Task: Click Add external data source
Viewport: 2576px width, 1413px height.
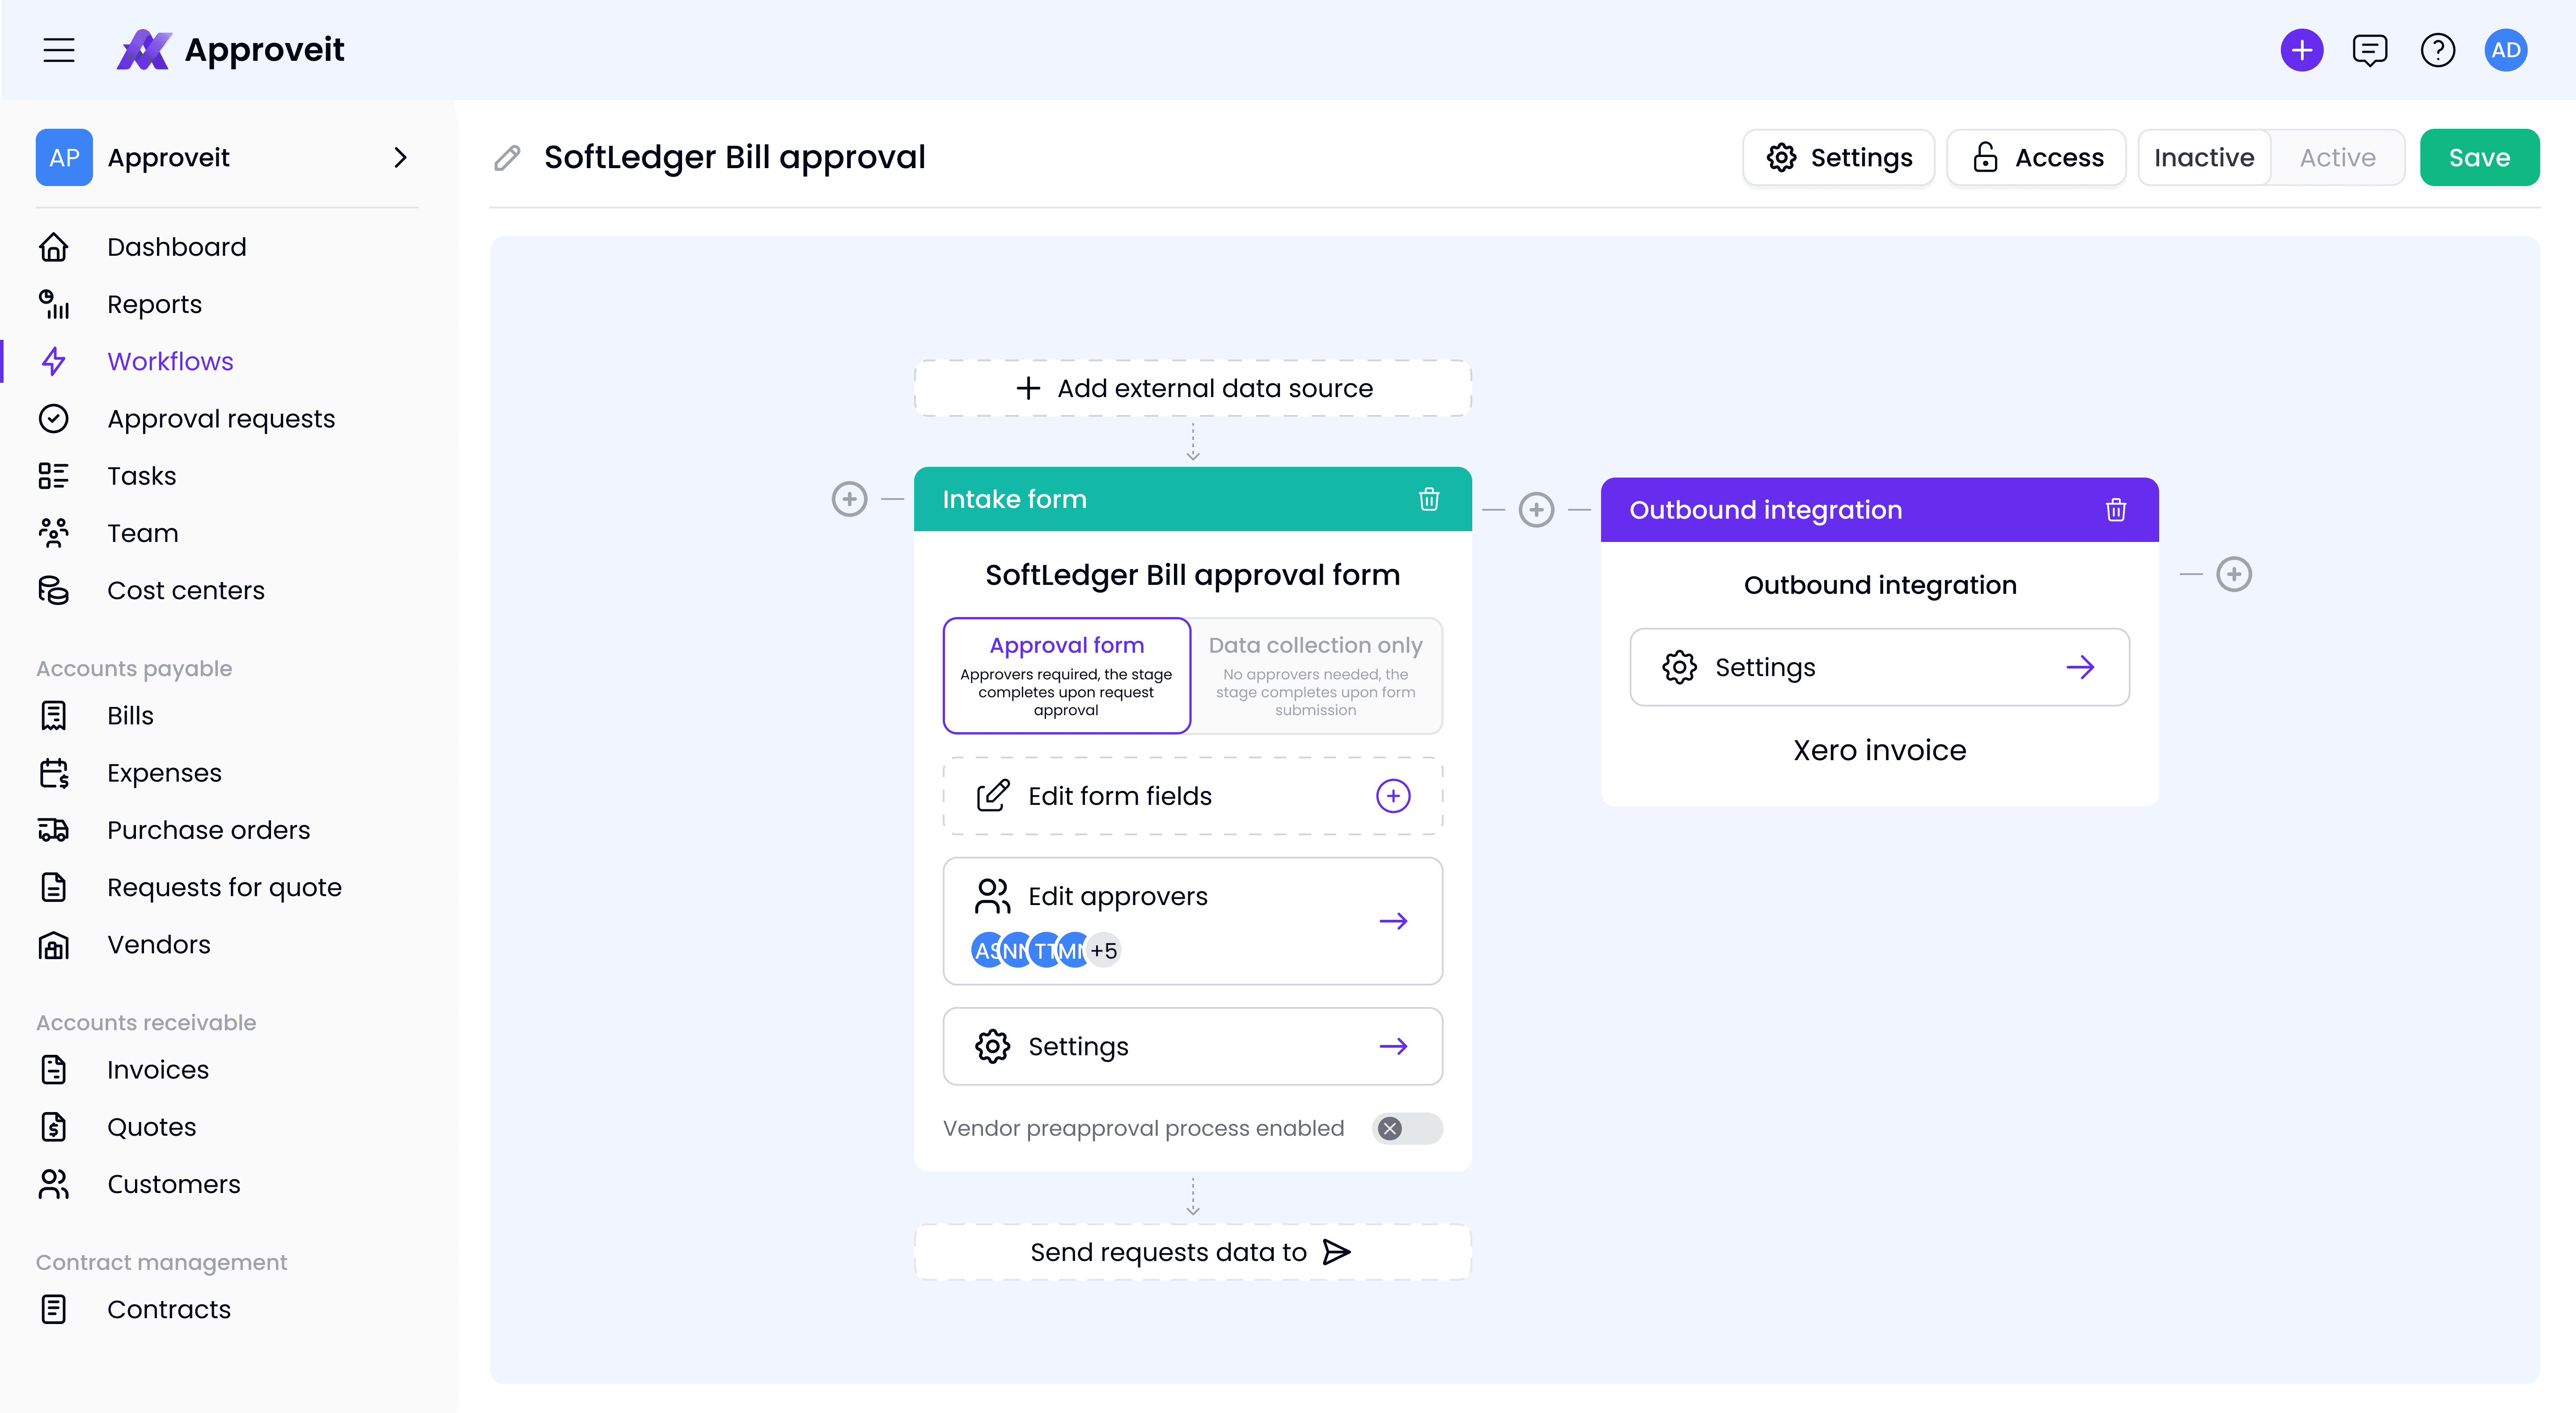Action: click(1193, 388)
